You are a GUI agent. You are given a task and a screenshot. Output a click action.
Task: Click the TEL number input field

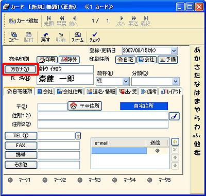[56, 136]
